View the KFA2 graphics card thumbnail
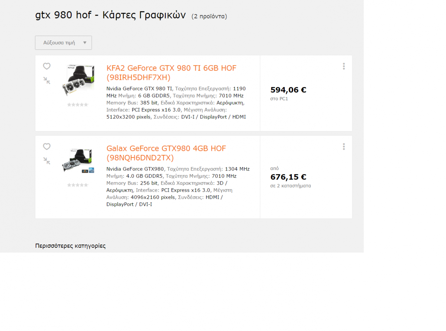446x331 pixels. [x=78, y=81]
